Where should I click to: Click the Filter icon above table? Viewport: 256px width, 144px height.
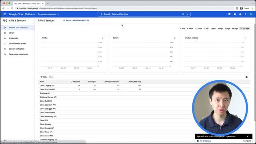42,77
